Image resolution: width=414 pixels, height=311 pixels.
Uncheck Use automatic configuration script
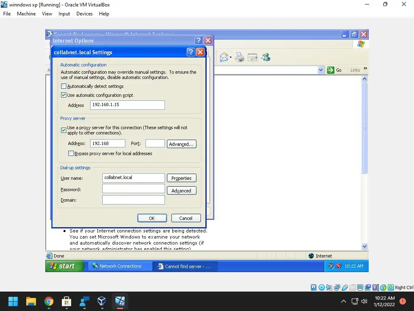click(63, 95)
